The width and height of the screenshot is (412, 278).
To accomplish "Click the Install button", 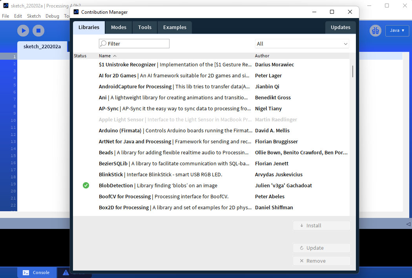I will tap(321, 225).
